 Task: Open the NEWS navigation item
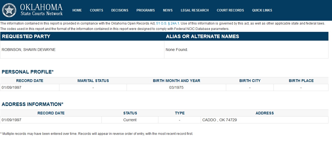pos(168,10)
